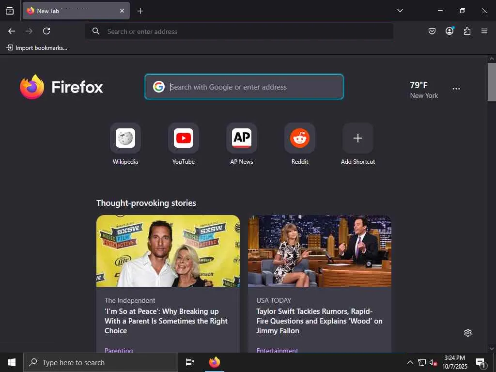Open the 3:24 PM taskbar clock
The width and height of the screenshot is (496, 372).
(x=455, y=362)
